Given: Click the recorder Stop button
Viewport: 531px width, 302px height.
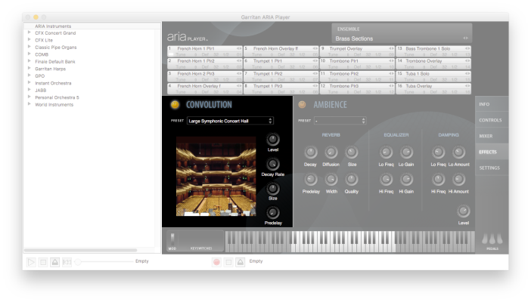Looking at the screenshot, I should 228,262.
